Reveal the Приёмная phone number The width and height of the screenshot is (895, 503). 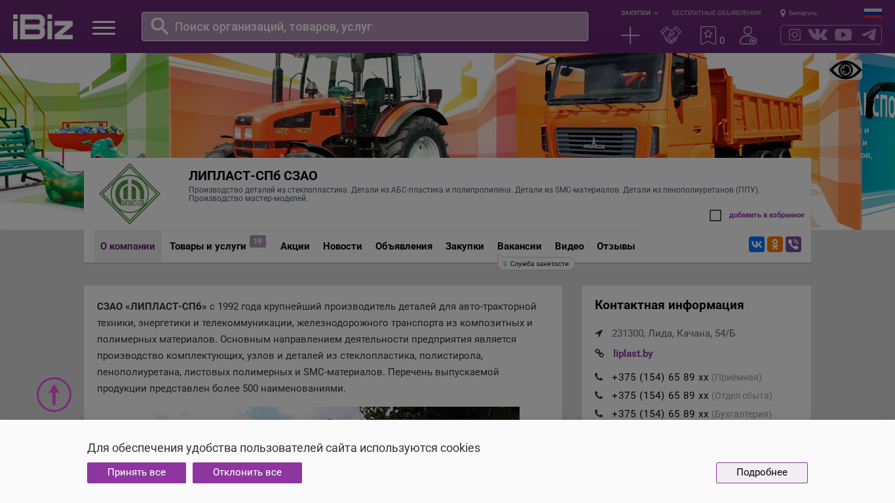(x=660, y=377)
